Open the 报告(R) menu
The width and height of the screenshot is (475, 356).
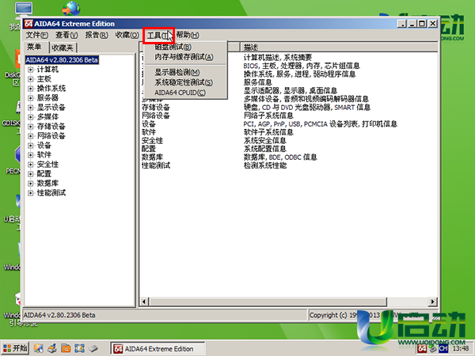[x=97, y=35]
